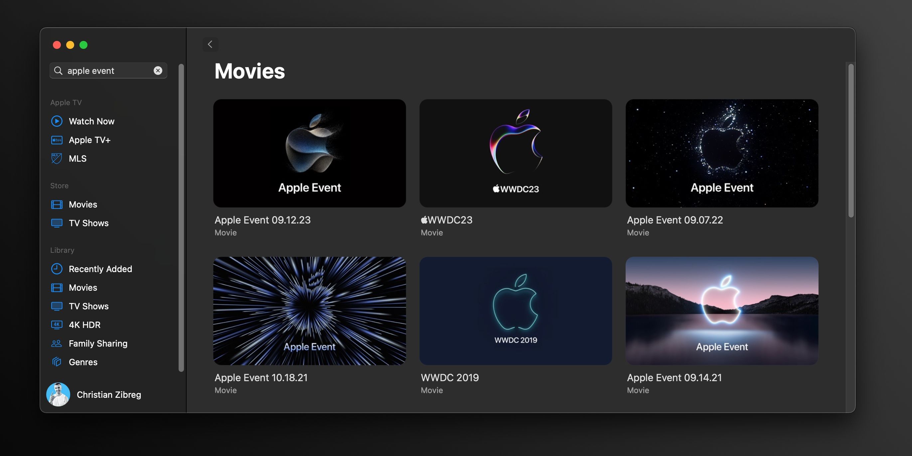912x456 pixels.
Task: Click the search input field
Action: point(106,71)
